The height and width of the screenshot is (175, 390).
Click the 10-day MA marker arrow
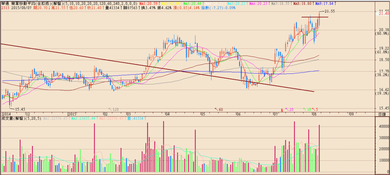click(307, 109)
